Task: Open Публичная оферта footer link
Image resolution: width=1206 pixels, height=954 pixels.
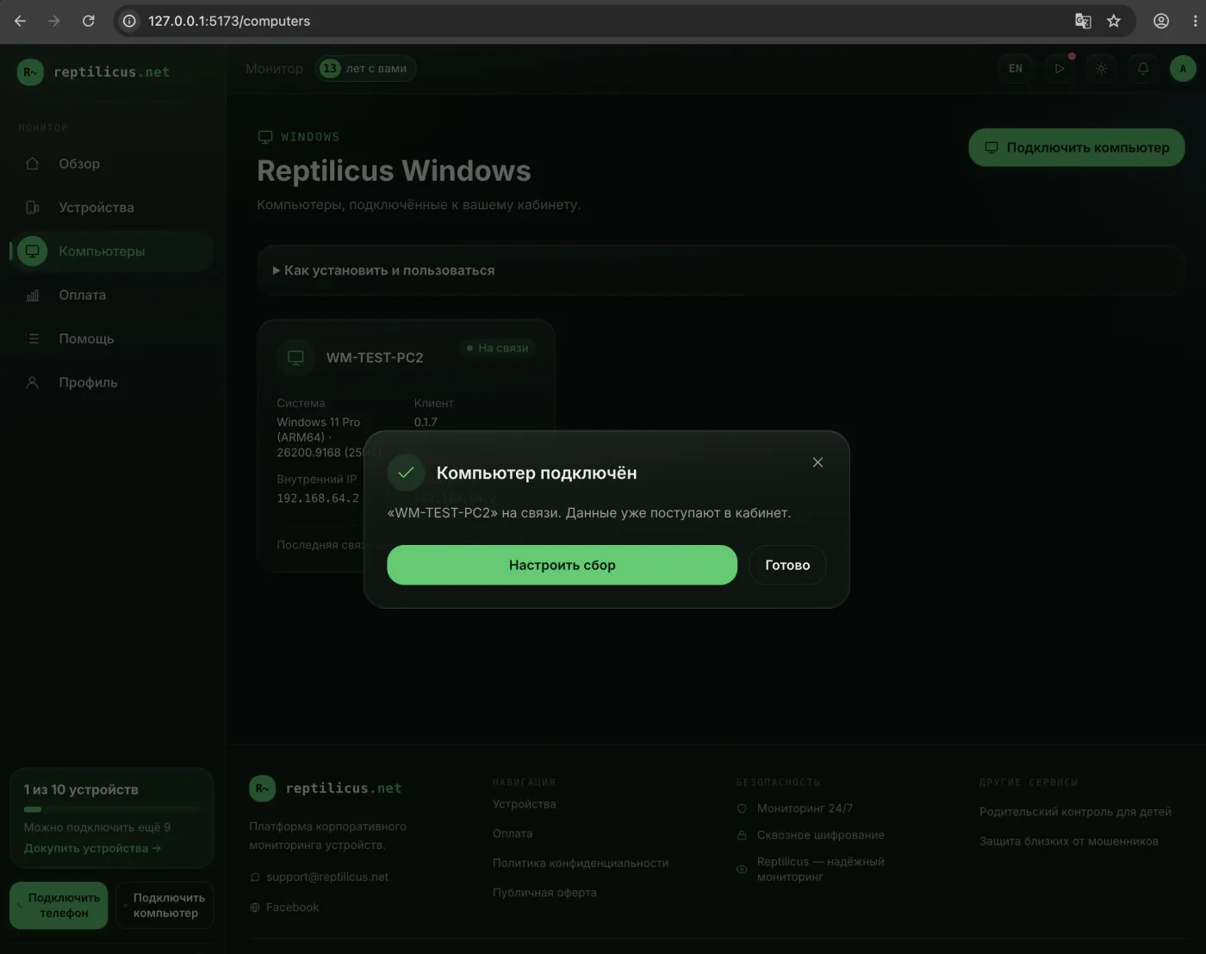Action: [x=544, y=892]
